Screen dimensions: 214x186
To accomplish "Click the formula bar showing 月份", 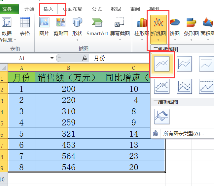I will [120, 58].
